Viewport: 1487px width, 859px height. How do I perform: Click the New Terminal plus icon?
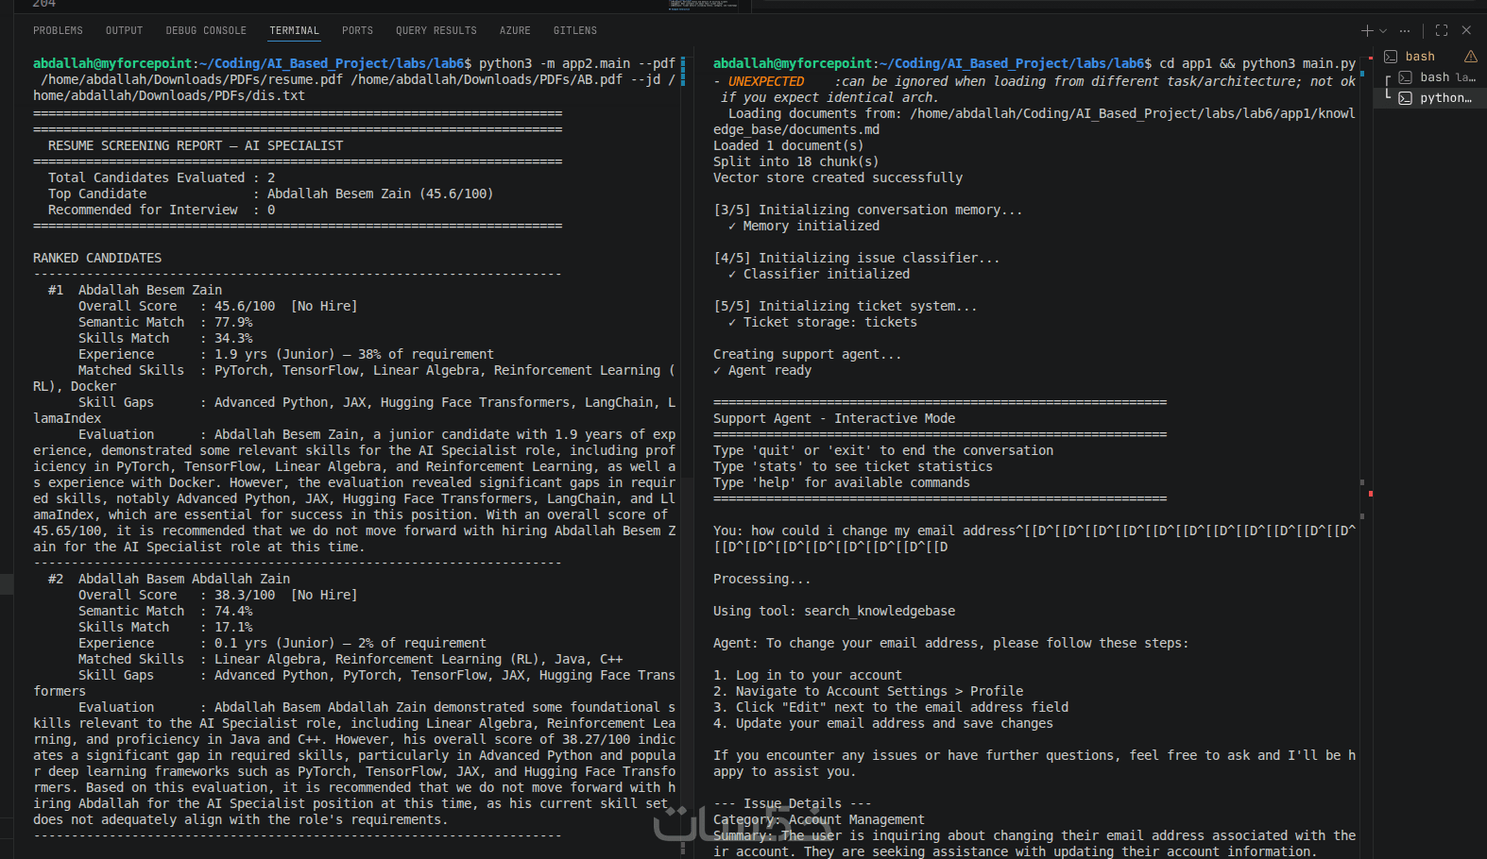coord(1366,31)
